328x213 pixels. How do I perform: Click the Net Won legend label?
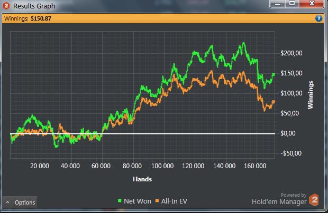click(x=138, y=201)
